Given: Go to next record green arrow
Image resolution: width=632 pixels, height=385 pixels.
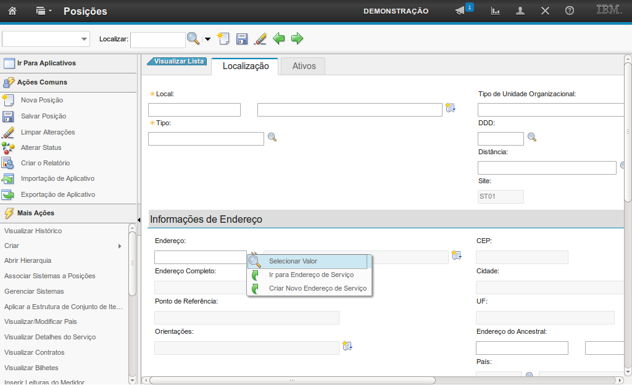Looking at the screenshot, I should coord(297,39).
